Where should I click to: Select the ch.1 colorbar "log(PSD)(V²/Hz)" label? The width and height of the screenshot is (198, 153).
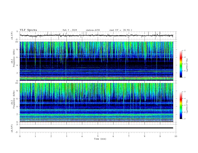[x=187, y=65]
